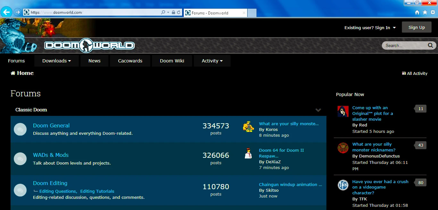Viewport: 438px width, 210px height.
Task: Click Red's avatar in Popular Now
Action: [343, 111]
